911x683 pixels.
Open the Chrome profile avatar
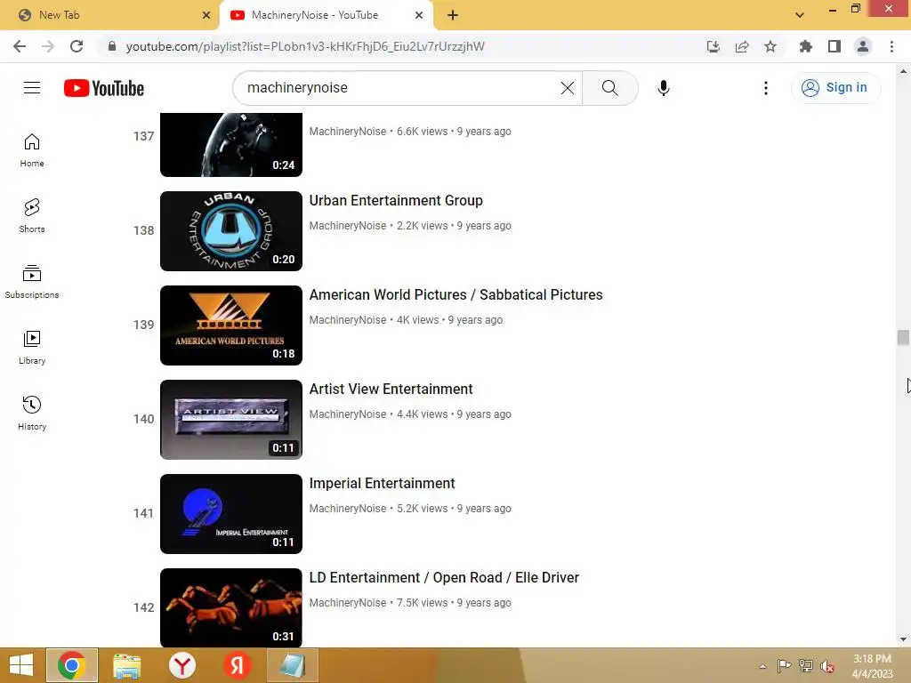[x=863, y=46]
